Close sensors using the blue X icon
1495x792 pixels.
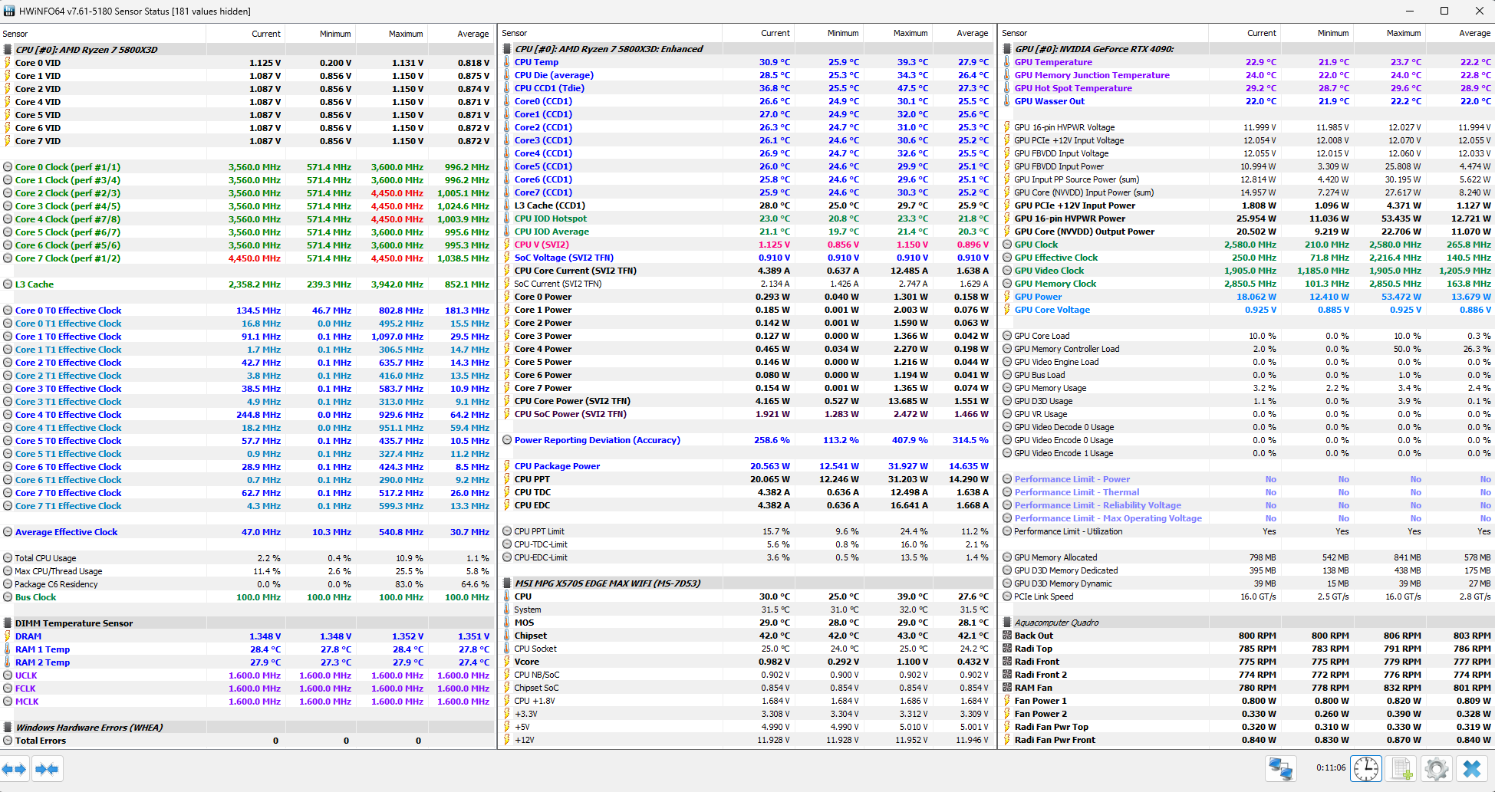[x=1472, y=768]
